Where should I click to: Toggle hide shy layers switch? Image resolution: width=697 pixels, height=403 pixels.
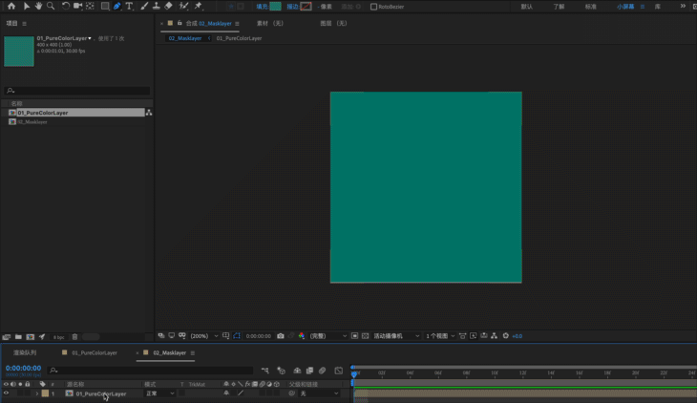[x=297, y=371]
